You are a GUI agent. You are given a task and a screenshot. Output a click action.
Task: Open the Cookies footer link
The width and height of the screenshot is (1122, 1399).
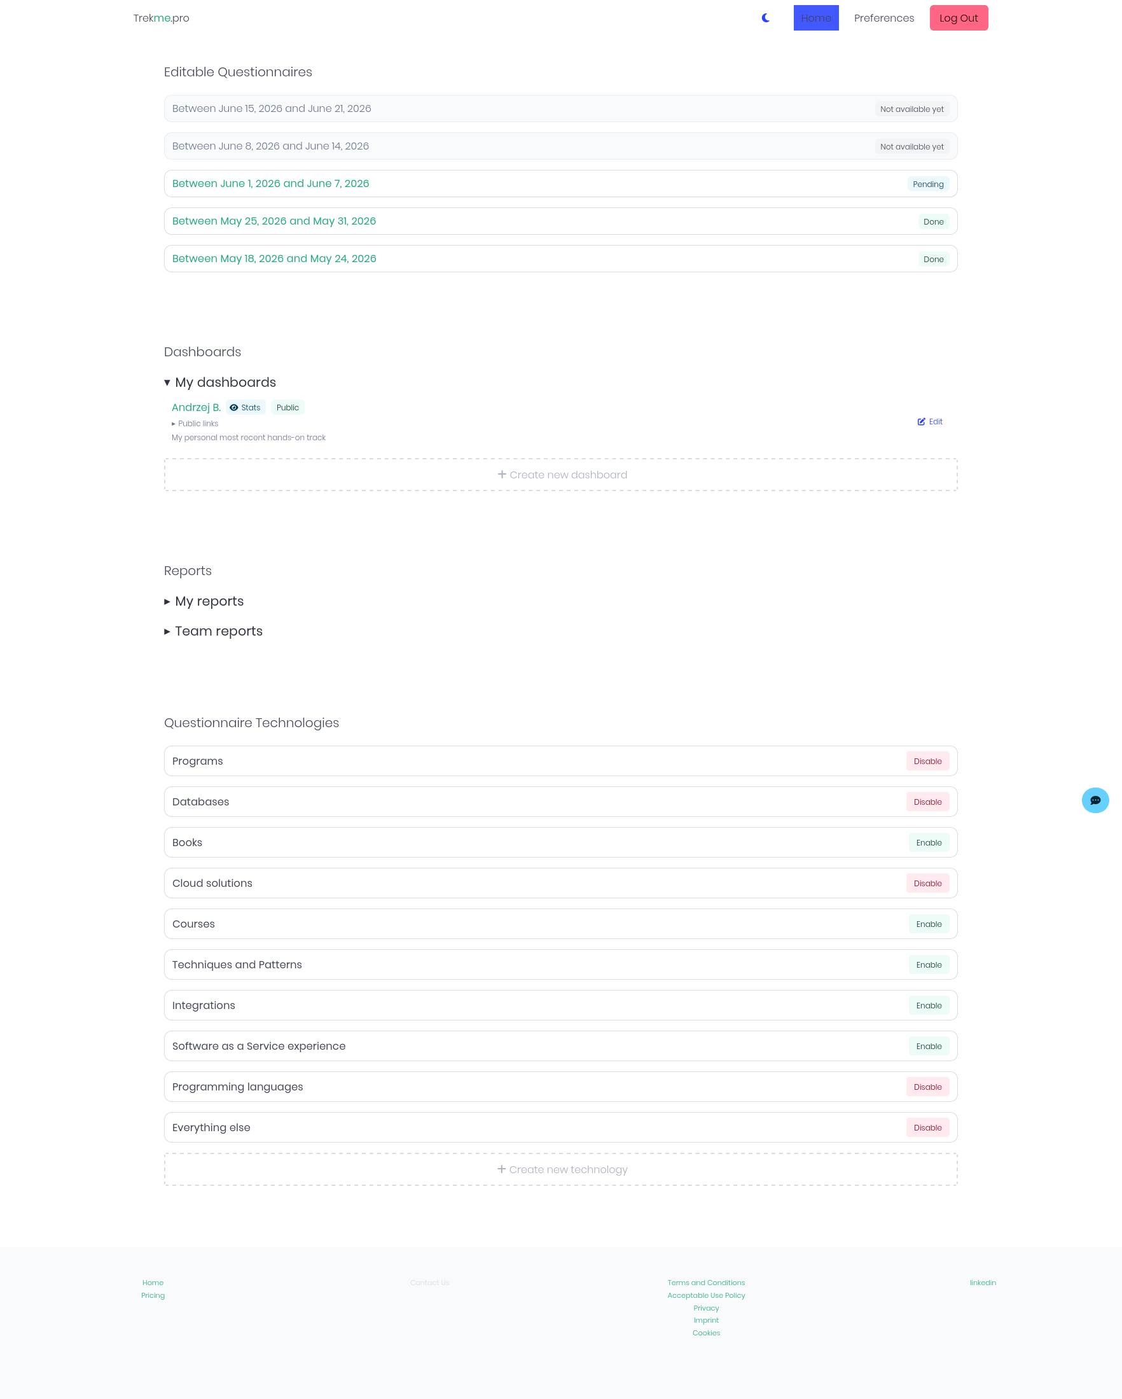[706, 1333]
